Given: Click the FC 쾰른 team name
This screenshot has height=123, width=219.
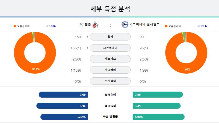Looking at the screenshot, I should coord(85,24).
